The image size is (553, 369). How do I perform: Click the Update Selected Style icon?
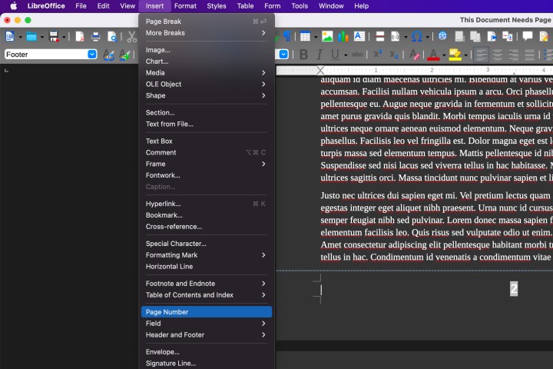click(108, 55)
